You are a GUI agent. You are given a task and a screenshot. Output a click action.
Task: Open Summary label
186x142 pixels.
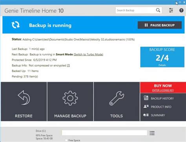pos(158,115)
